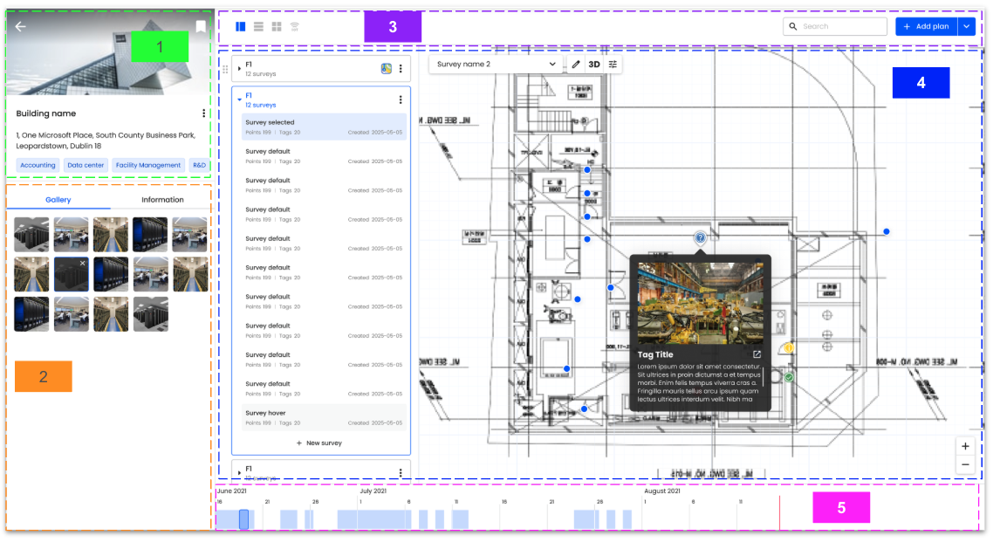Open the Building name options menu
This screenshot has width=1000, height=542.
[203, 113]
